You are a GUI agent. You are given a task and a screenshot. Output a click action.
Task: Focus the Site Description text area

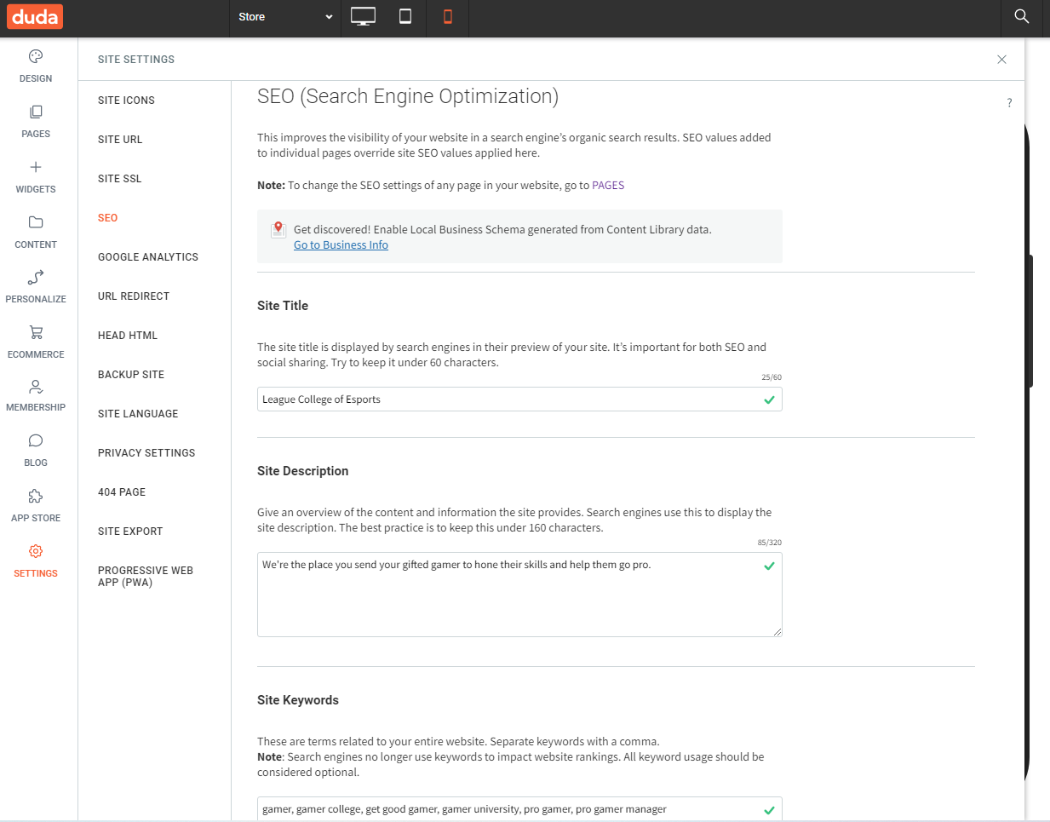pos(519,595)
